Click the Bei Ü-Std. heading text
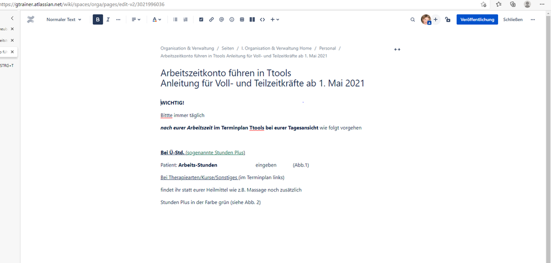The height and width of the screenshot is (263, 551). point(172,152)
